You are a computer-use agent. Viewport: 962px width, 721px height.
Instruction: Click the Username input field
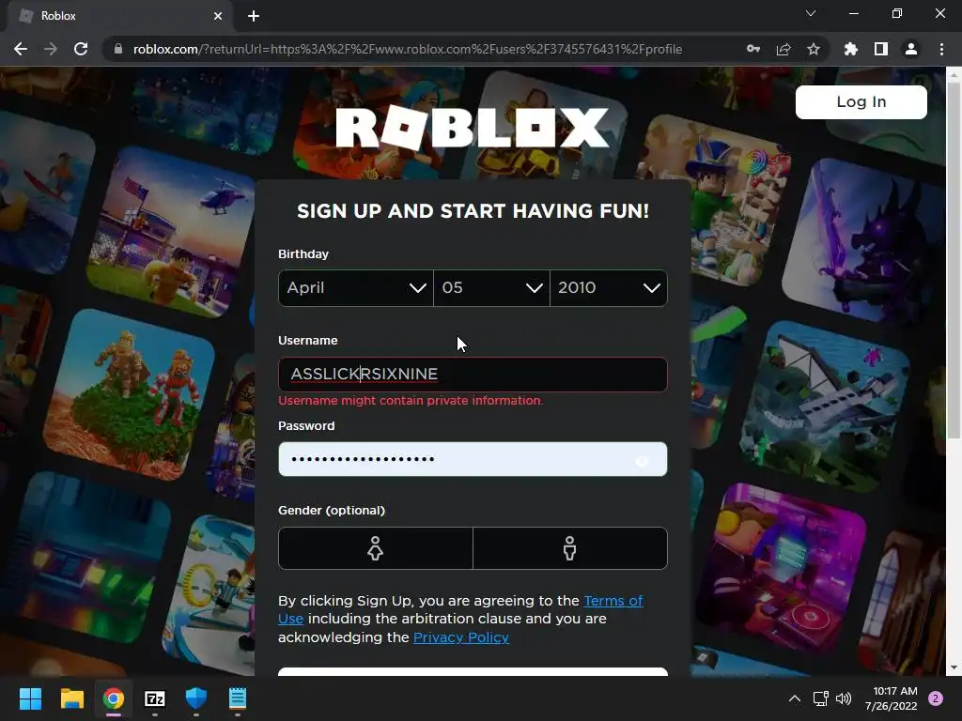click(x=473, y=374)
